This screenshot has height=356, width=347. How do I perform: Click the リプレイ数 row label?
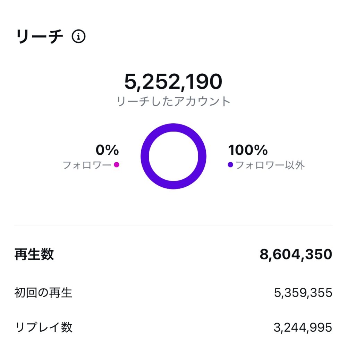point(44,327)
